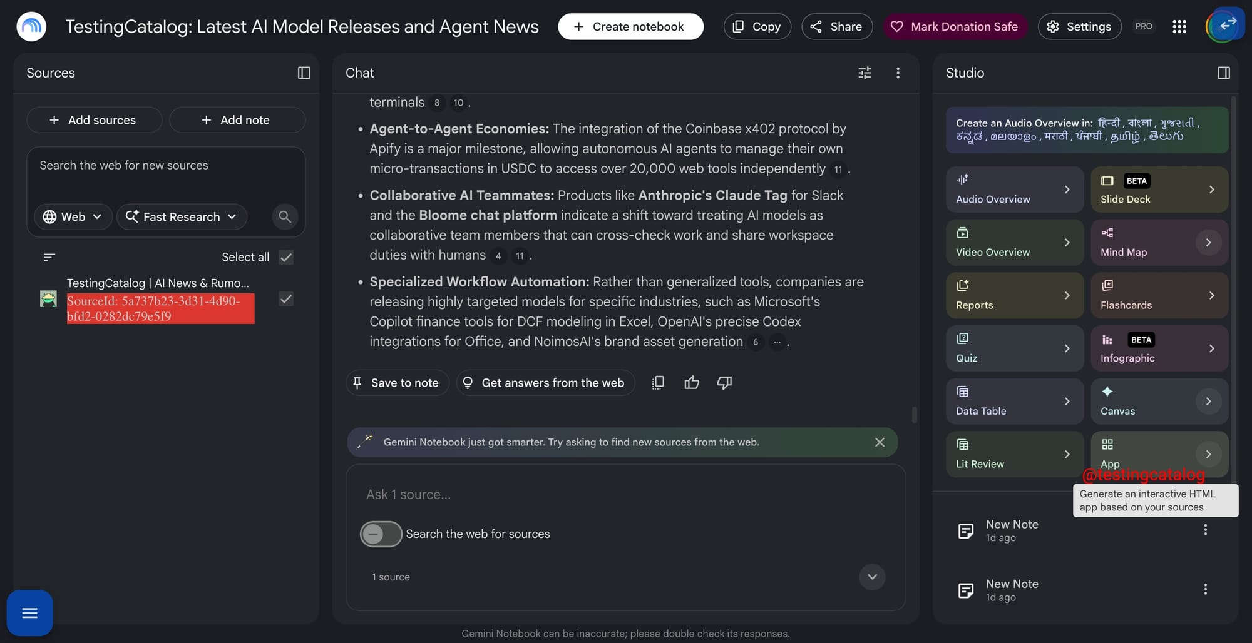This screenshot has width=1252, height=643.
Task: Create a Data Table in Studio
Action: click(x=1014, y=402)
